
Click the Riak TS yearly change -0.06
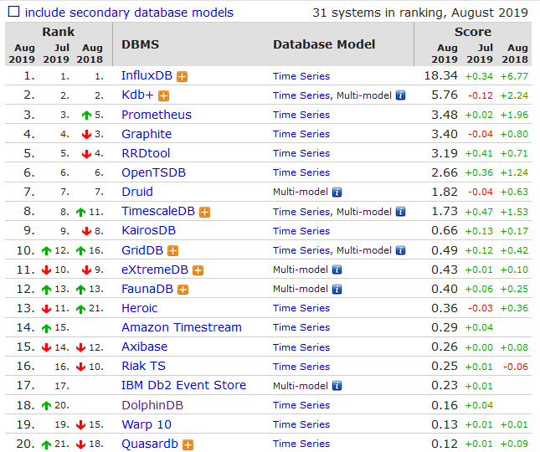(x=516, y=367)
